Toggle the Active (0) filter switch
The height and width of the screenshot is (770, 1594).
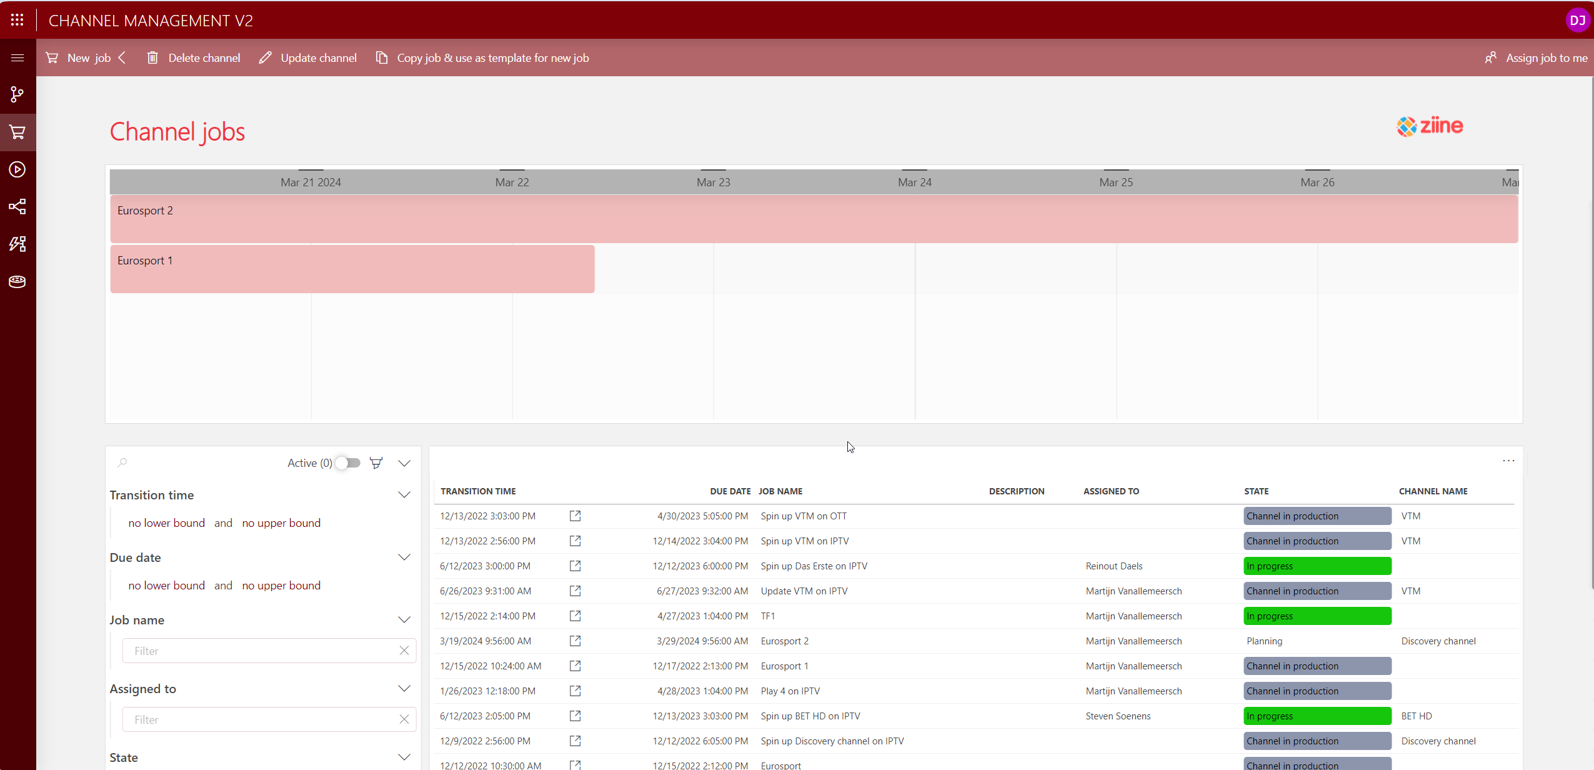click(348, 463)
